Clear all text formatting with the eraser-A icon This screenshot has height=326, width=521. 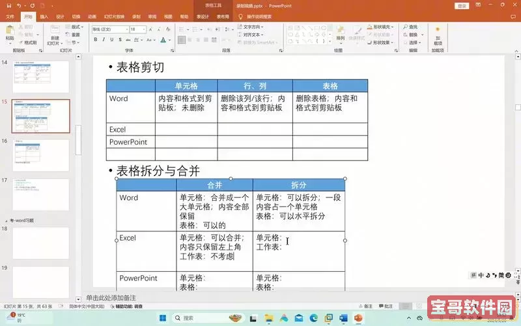[x=168, y=29]
